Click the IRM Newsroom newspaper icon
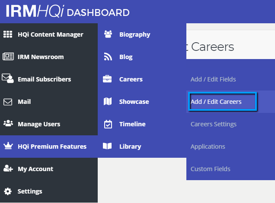 tap(8, 56)
